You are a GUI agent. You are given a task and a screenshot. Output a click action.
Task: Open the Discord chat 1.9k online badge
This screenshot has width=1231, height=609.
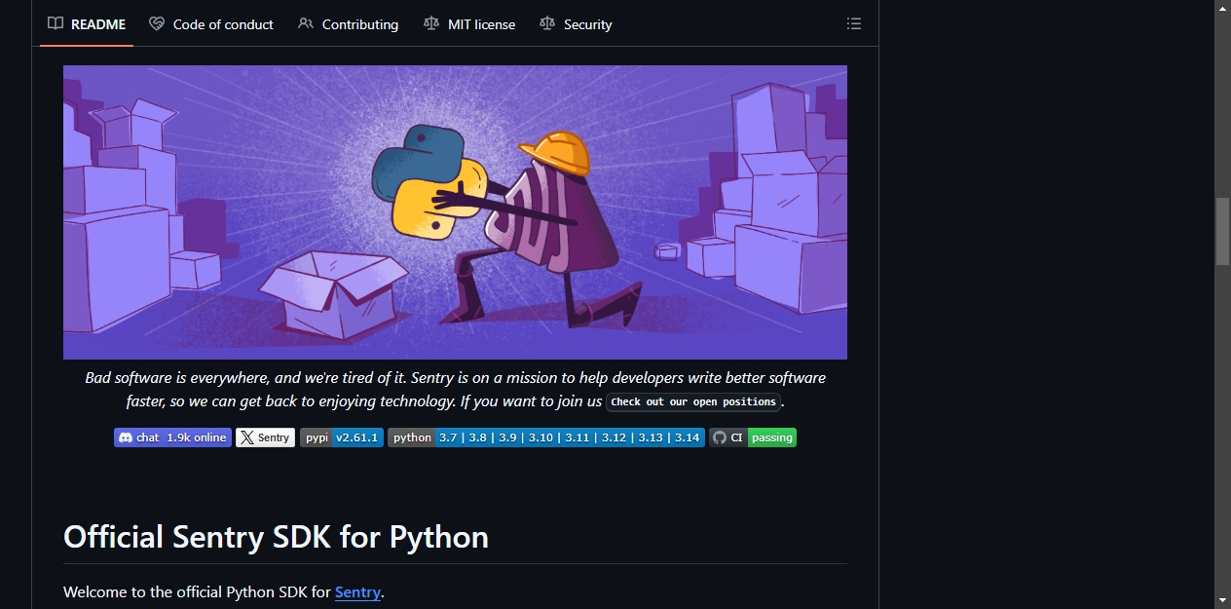172,438
